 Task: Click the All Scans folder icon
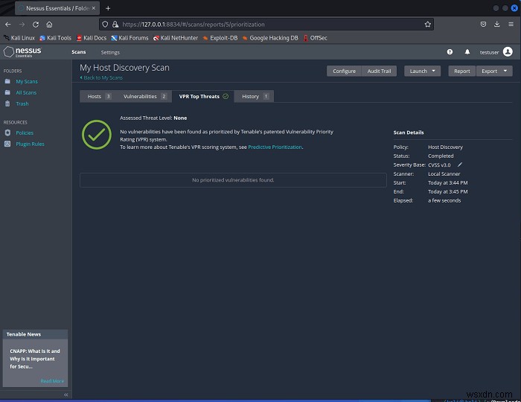click(7, 92)
